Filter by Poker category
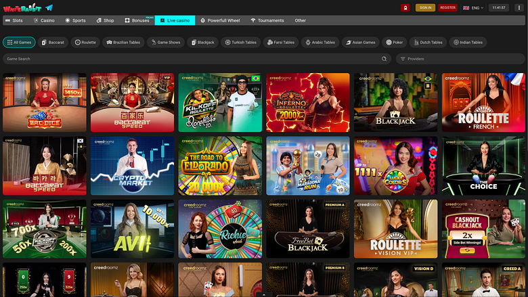 click(395, 43)
